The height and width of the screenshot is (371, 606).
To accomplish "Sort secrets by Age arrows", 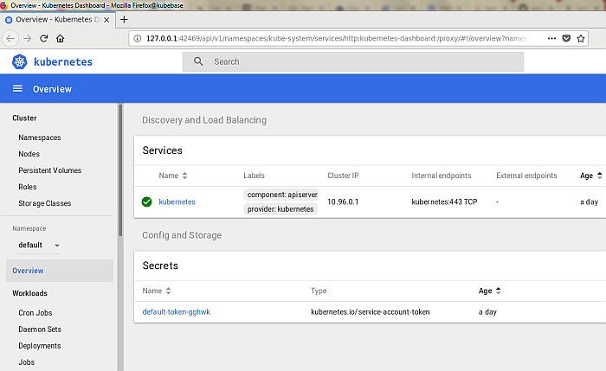I will pos(498,291).
